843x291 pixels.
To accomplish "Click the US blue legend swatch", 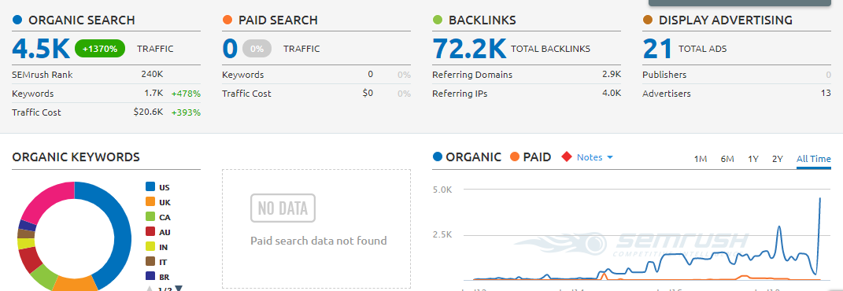I will click(150, 187).
